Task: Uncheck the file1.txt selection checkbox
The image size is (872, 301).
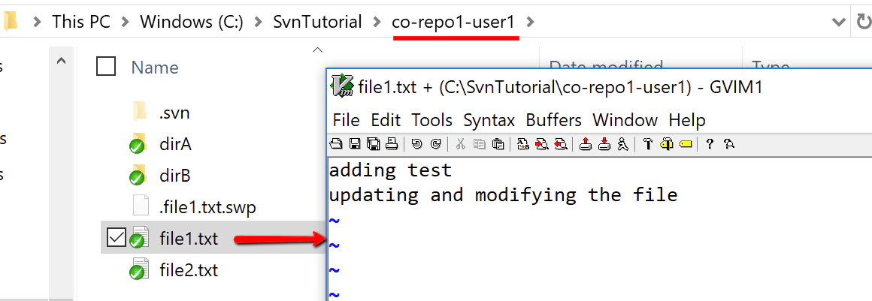Action: (x=116, y=238)
